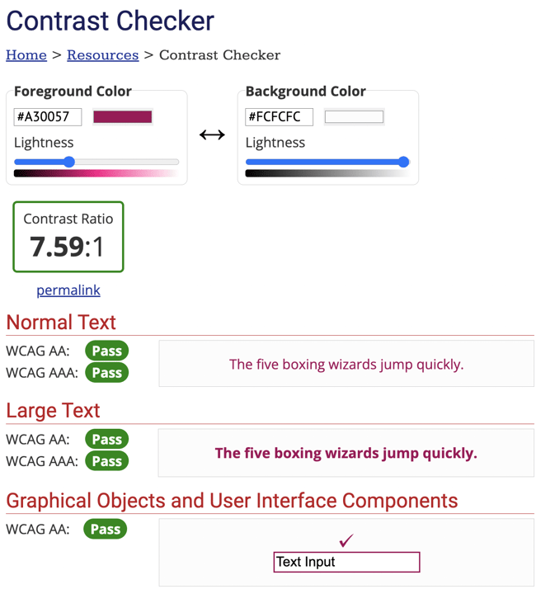Click the Foreground Lightness slider handle
Image resolution: width=536 pixels, height=589 pixels.
click(x=69, y=162)
